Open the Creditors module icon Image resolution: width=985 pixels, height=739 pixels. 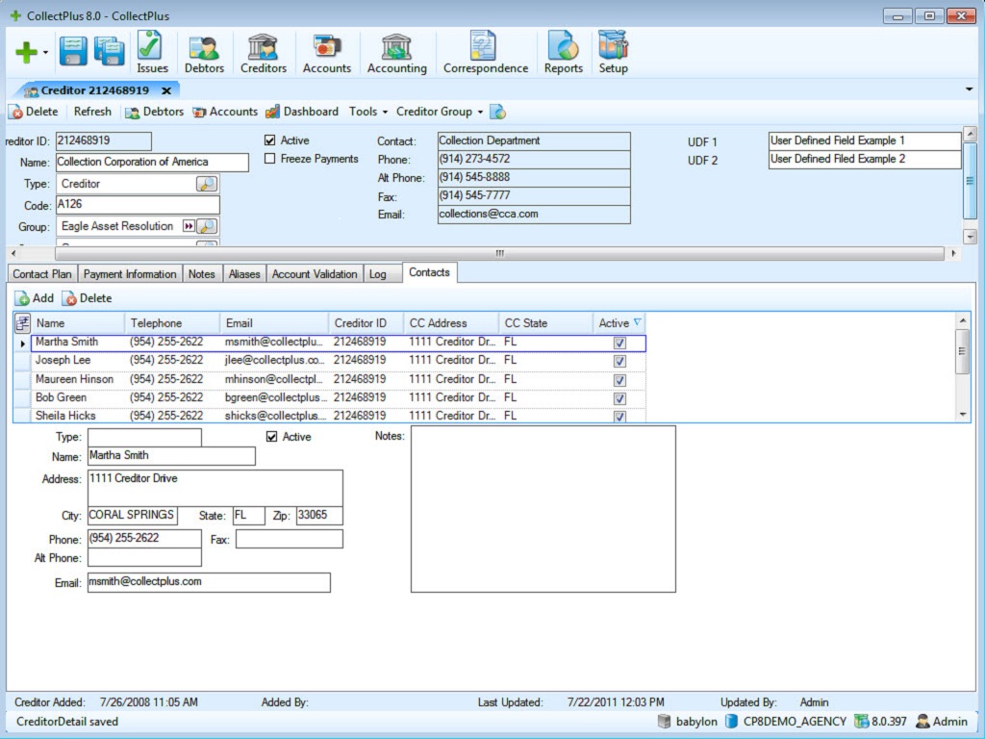(x=263, y=53)
